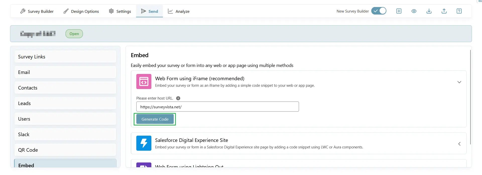Click the download arrow icon
The image size is (482, 175).
click(429, 11)
